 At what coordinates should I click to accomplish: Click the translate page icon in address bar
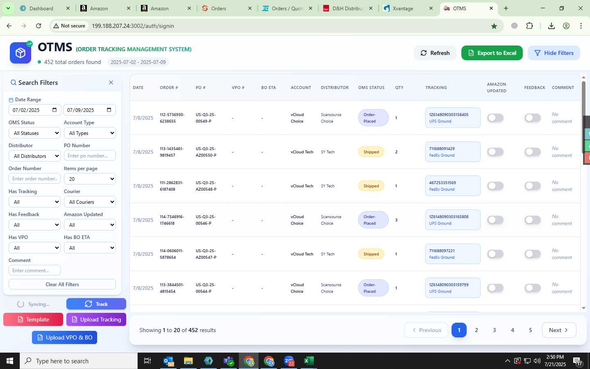pyautogui.click(x=514, y=26)
